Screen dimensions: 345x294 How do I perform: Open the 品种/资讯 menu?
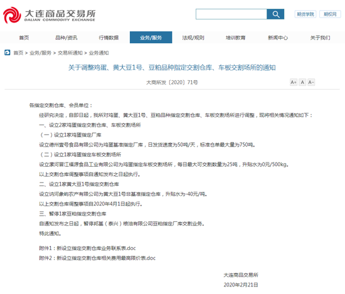[x=66, y=38]
